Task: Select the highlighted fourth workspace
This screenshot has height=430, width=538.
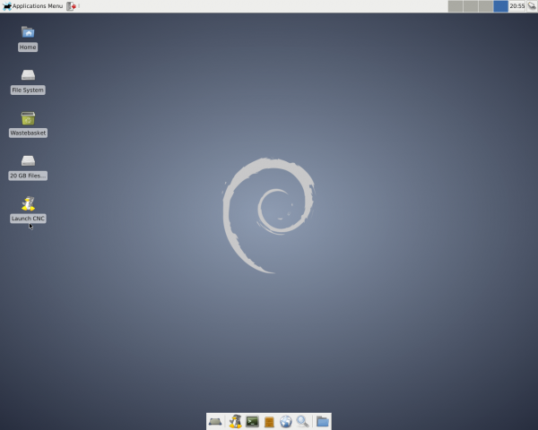Action: coord(500,6)
